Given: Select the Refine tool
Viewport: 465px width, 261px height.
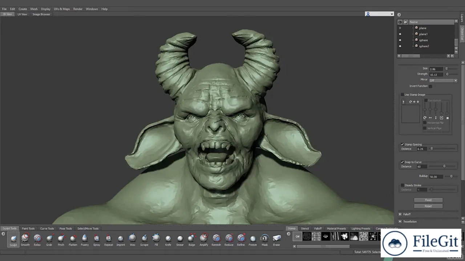Looking at the screenshot, I should [x=241, y=240].
